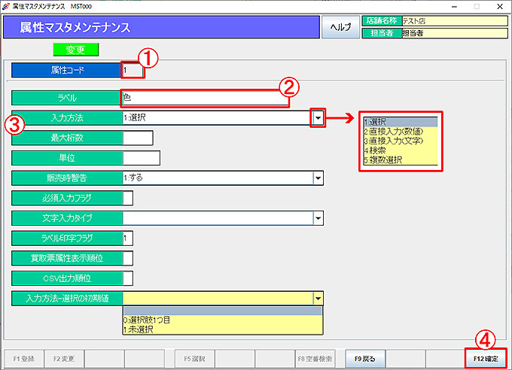512x370 pixels.
Task: Choose 5:複数選択 in the list
Action: coord(401,160)
